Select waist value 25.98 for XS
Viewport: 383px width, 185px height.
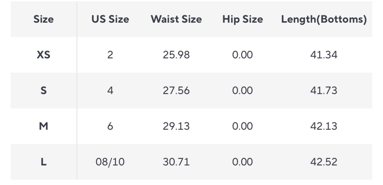click(x=176, y=55)
